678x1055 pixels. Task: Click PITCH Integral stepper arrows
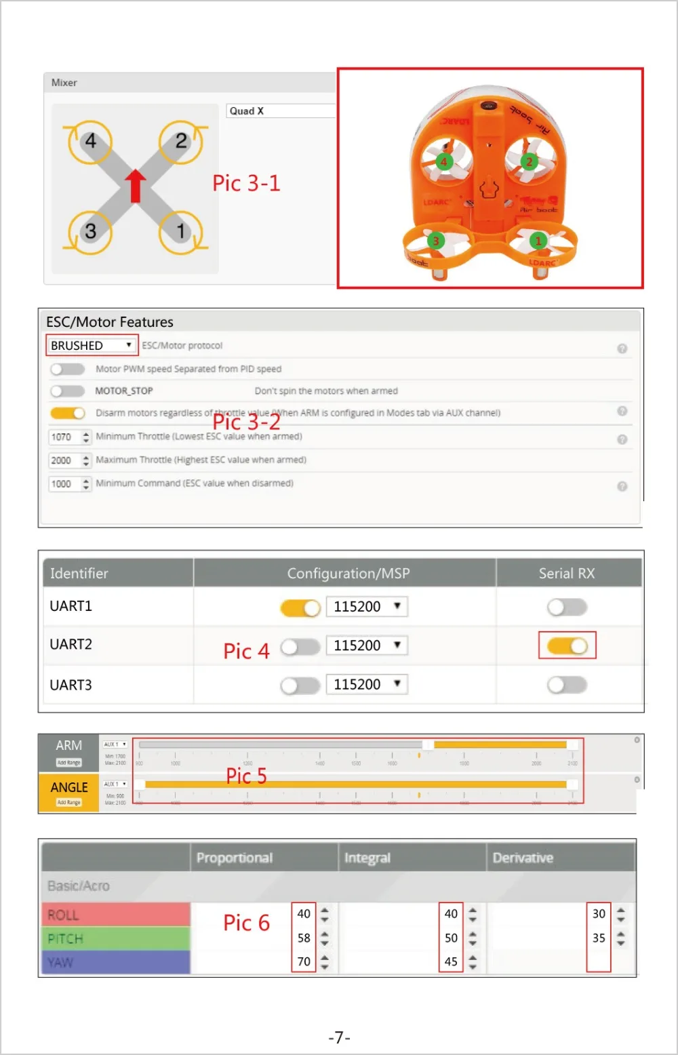pos(473,938)
